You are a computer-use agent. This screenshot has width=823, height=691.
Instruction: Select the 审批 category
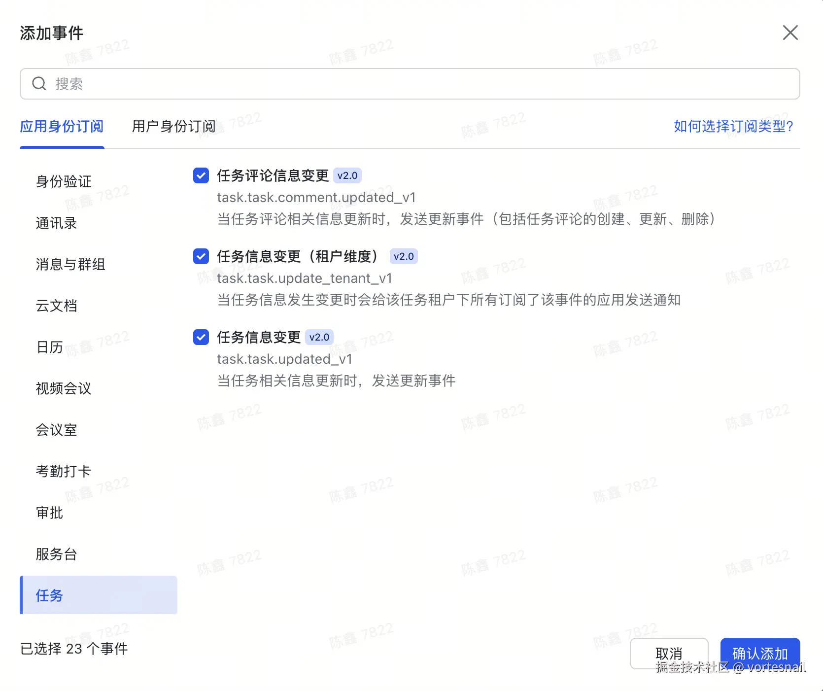[49, 513]
